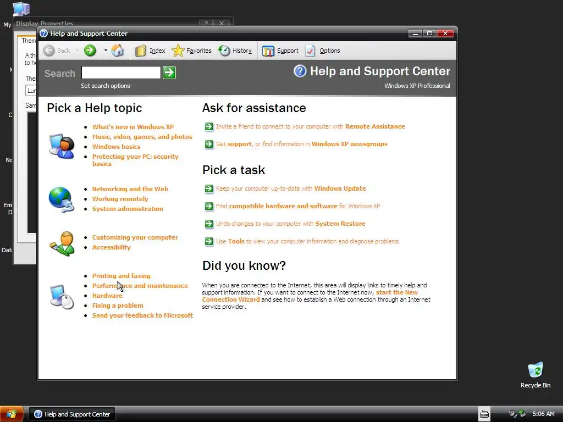
Task: Open the Windows basics topic
Action: pos(117,147)
